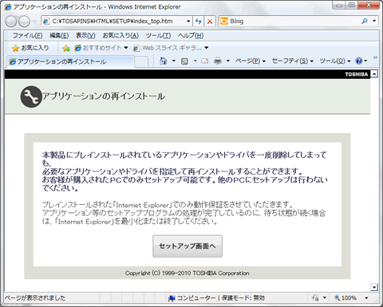Image resolution: width=383 pixels, height=307 pixels.
Task: Expand the zoom level dropdown arrow
Action: [x=366, y=298]
